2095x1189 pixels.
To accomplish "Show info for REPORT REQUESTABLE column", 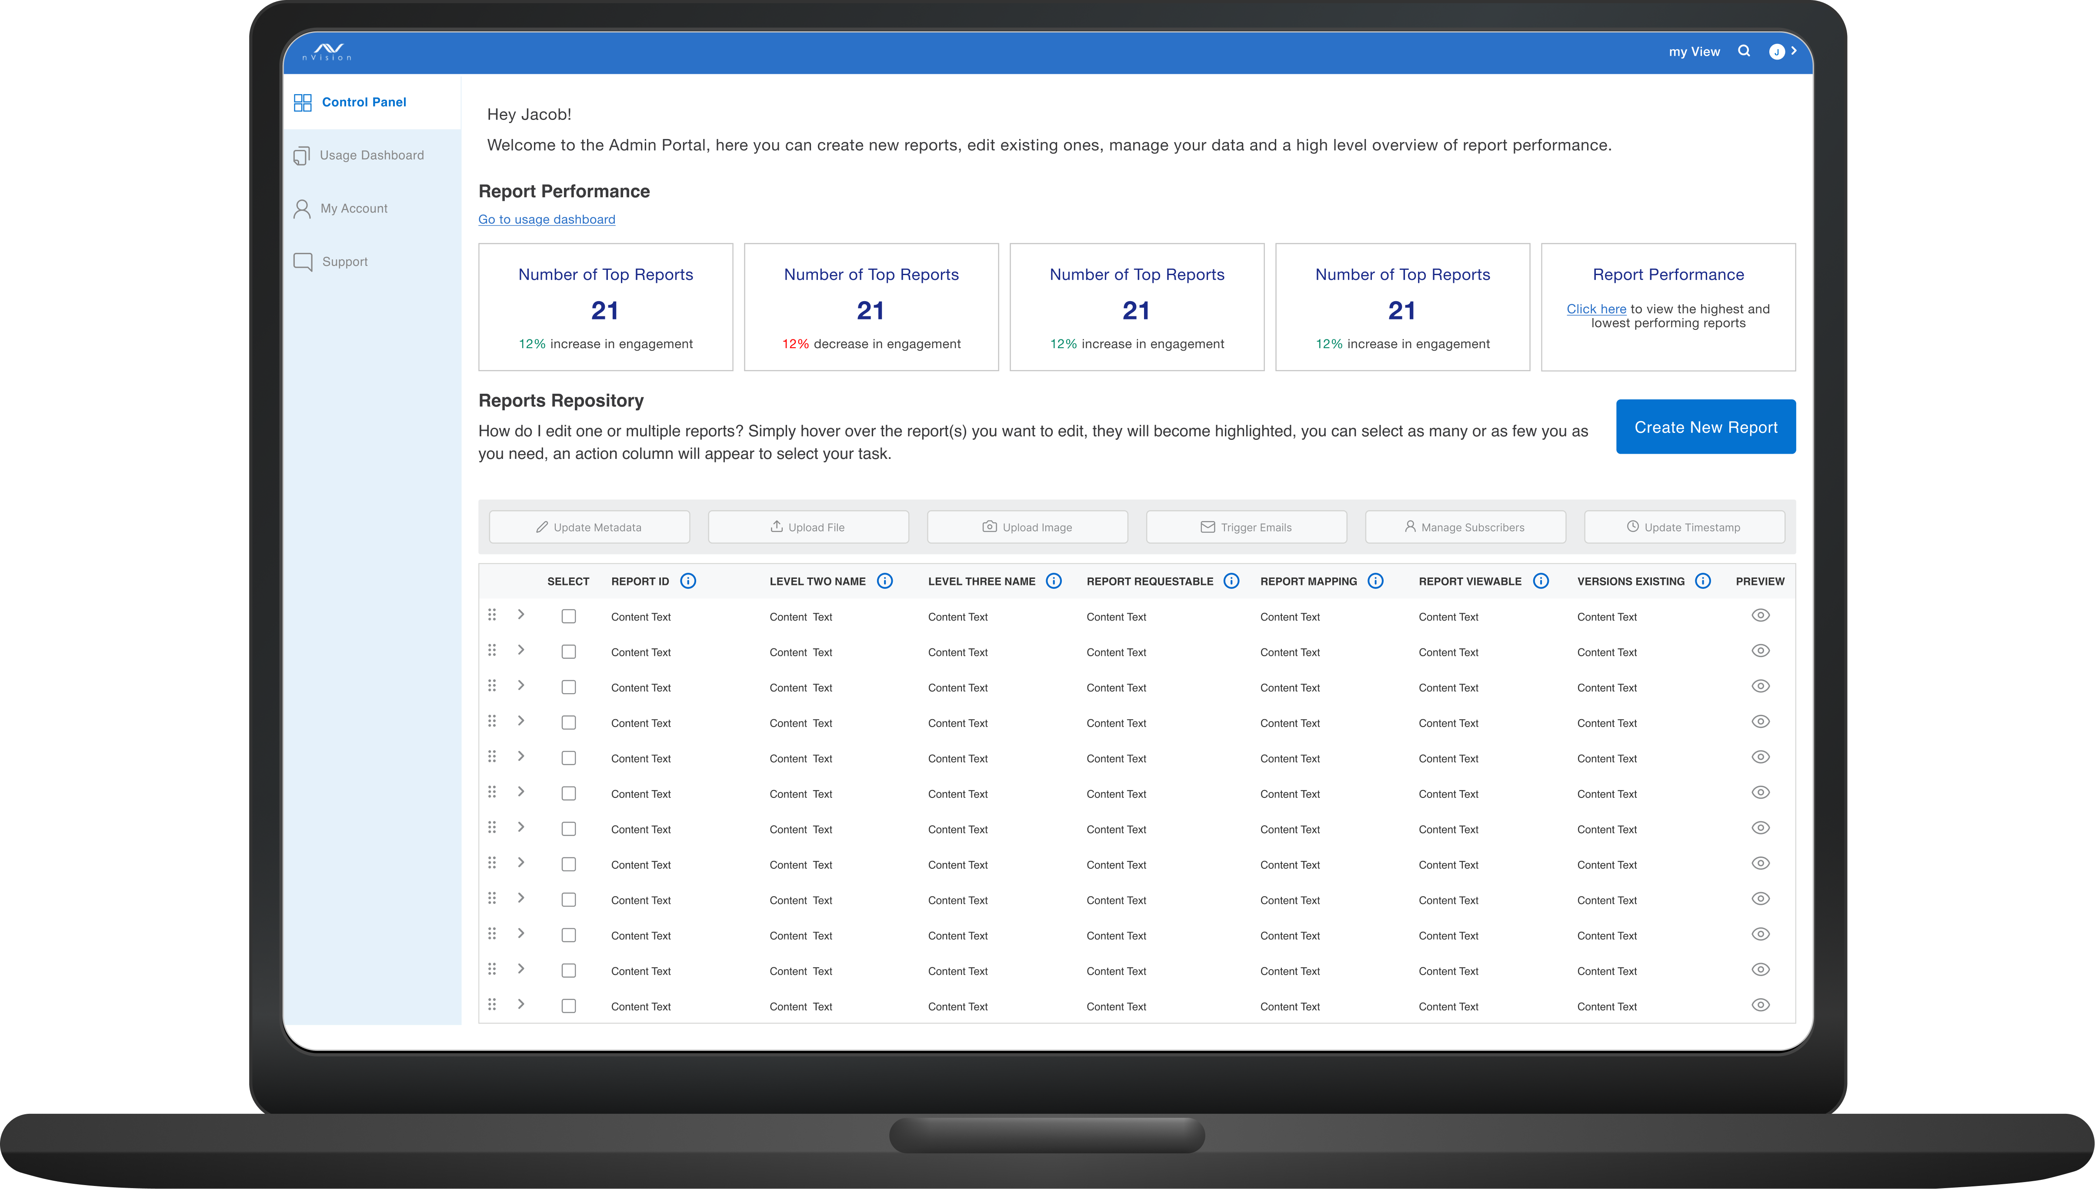I will click(1231, 581).
